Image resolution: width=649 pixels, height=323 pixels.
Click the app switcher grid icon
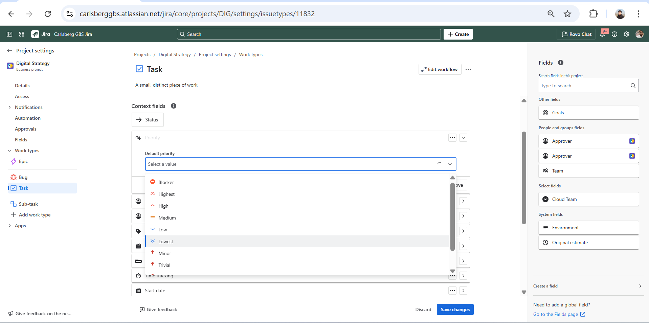point(21,34)
